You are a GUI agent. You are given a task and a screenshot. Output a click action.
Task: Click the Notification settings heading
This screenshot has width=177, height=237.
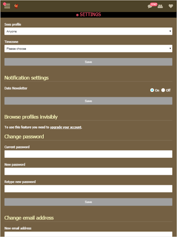pos(26,78)
